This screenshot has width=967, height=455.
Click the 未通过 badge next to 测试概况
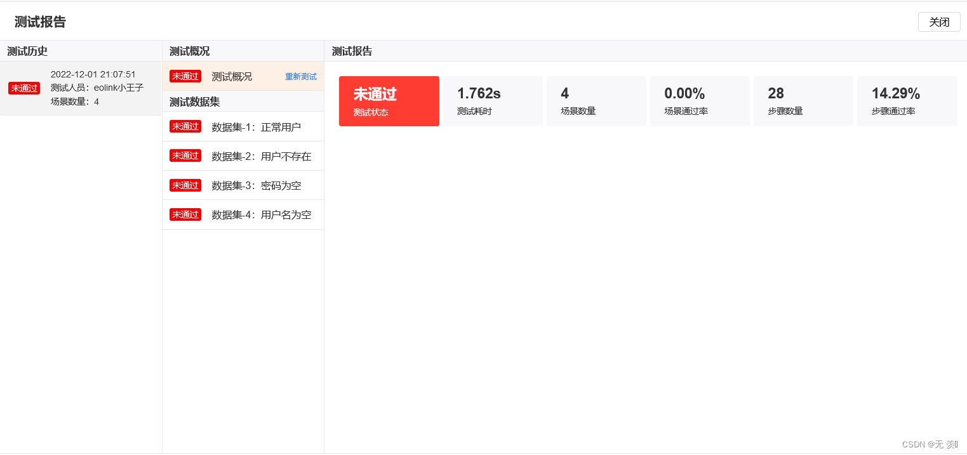tap(185, 76)
